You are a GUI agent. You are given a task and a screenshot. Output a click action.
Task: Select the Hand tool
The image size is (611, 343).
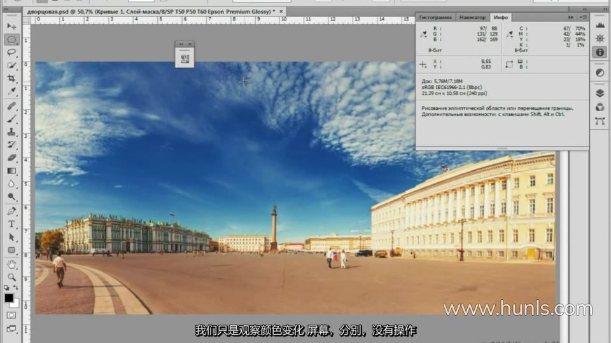11,265
